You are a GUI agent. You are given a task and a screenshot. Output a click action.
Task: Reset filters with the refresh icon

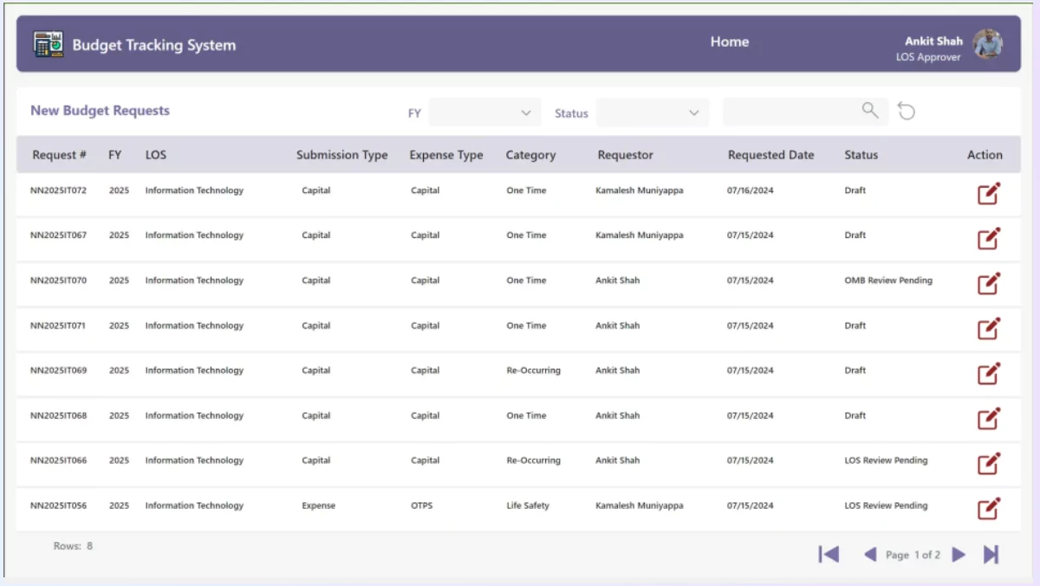907,111
